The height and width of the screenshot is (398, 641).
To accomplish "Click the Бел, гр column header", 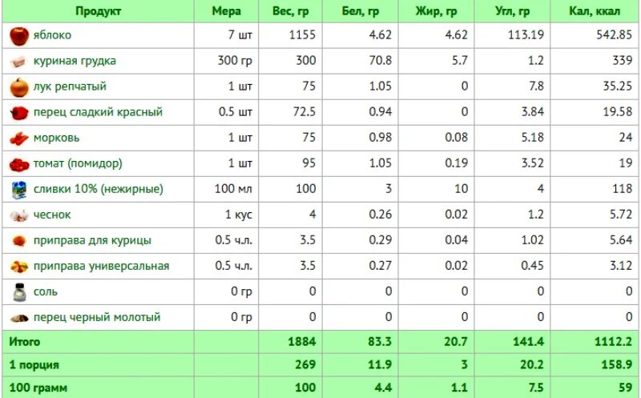I will point(360,11).
